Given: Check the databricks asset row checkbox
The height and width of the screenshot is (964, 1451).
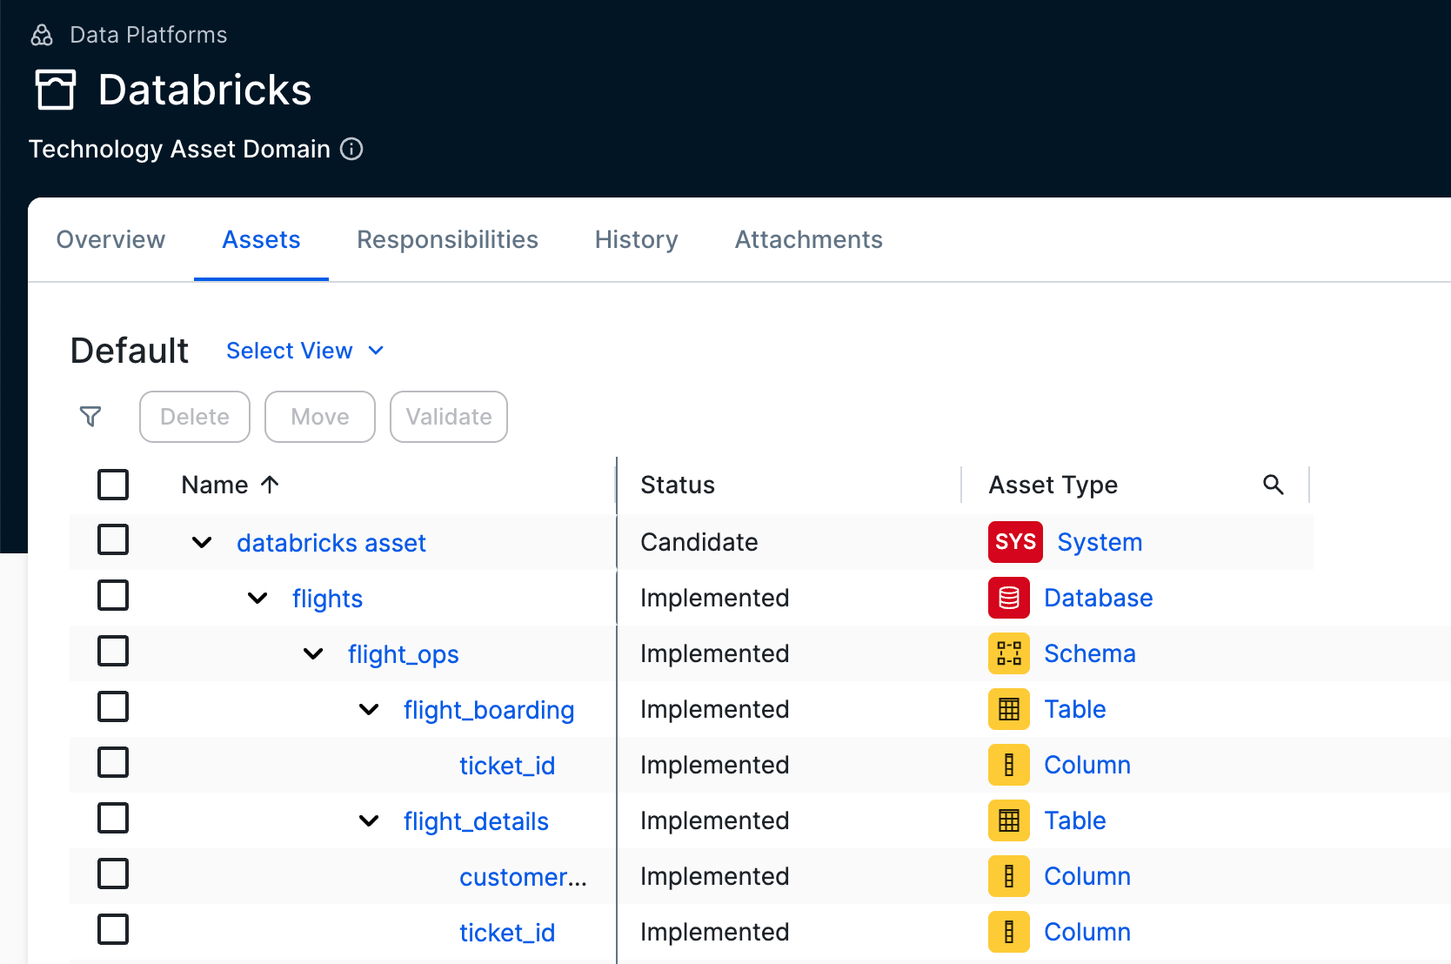Looking at the screenshot, I should tap(113, 540).
